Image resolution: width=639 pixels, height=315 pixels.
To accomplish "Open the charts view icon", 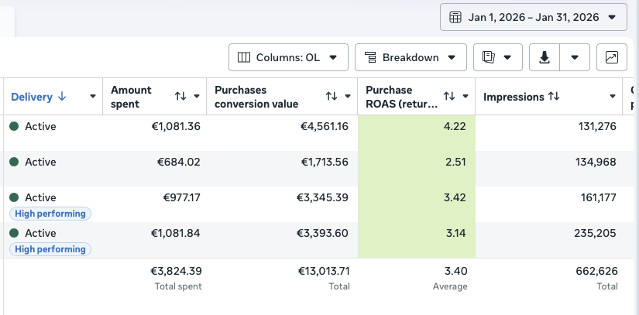I will (612, 57).
